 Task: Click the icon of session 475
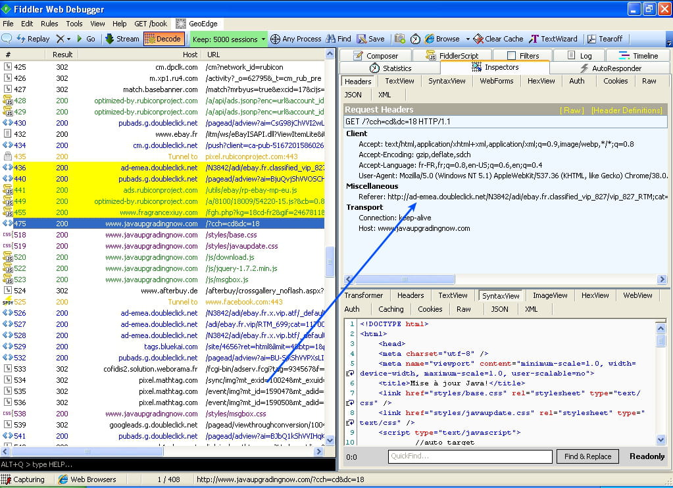(7, 224)
